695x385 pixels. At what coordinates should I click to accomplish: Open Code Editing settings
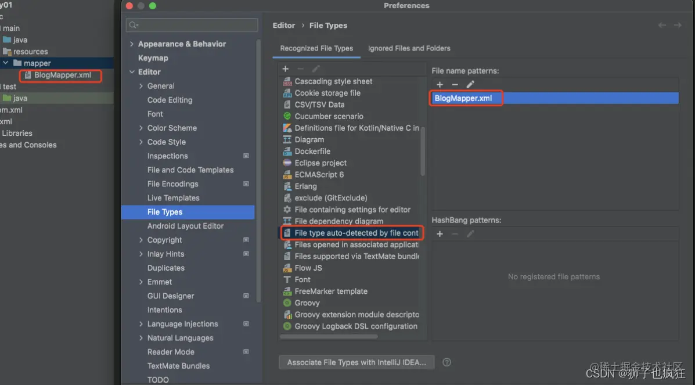[x=170, y=100]
